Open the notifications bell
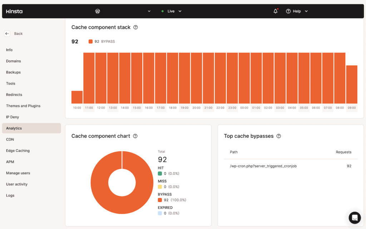366x229 pixels. [275, 11]
